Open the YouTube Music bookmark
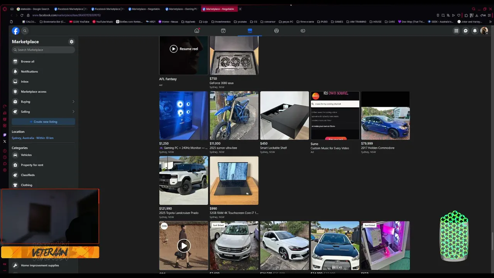Screen dimensions: 494x278 tap(103, 22)
